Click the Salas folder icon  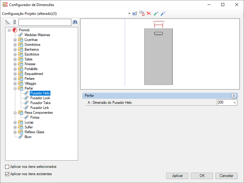21,59
